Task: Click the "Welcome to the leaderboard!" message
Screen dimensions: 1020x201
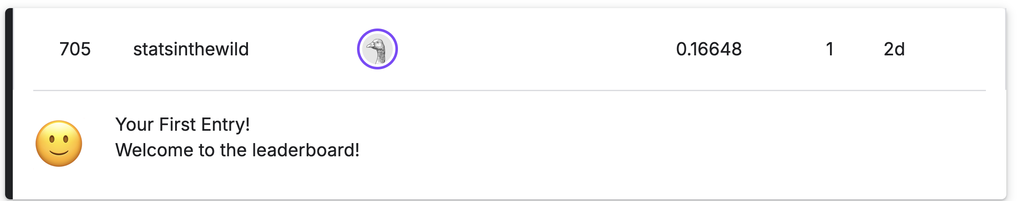Action: click(x=237, y=150)
